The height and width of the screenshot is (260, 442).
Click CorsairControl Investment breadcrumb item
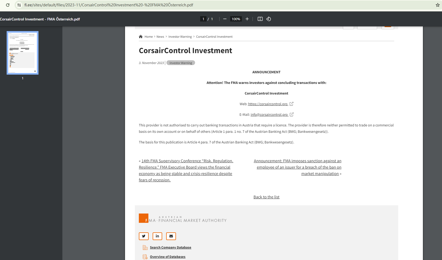(x=214, y=37)
